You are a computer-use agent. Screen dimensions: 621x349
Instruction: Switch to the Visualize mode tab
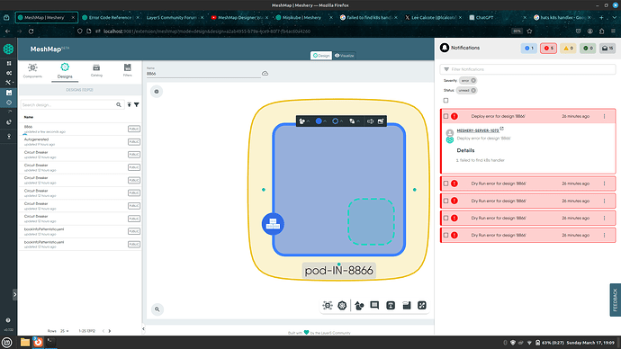pyautogui.click(x=344, y=56)
